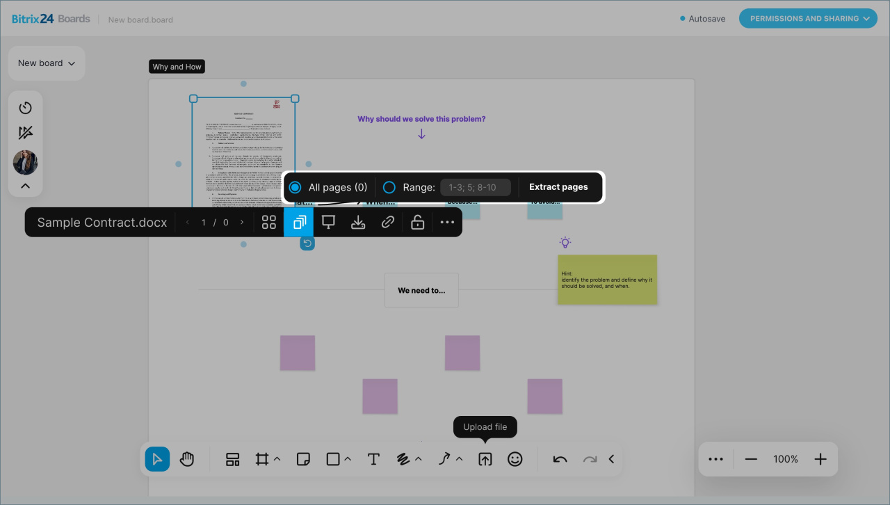Image resolution: width=890 pixels, height=505 pixels.
Task: Select the hand pan tool
Action: click(x=187, y=459)
